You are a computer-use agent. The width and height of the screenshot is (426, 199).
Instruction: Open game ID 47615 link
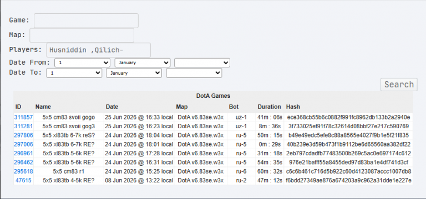23,180
